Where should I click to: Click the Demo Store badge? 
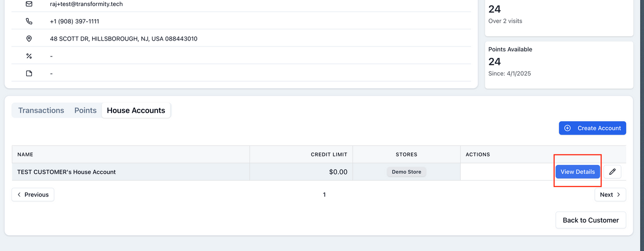406,172
